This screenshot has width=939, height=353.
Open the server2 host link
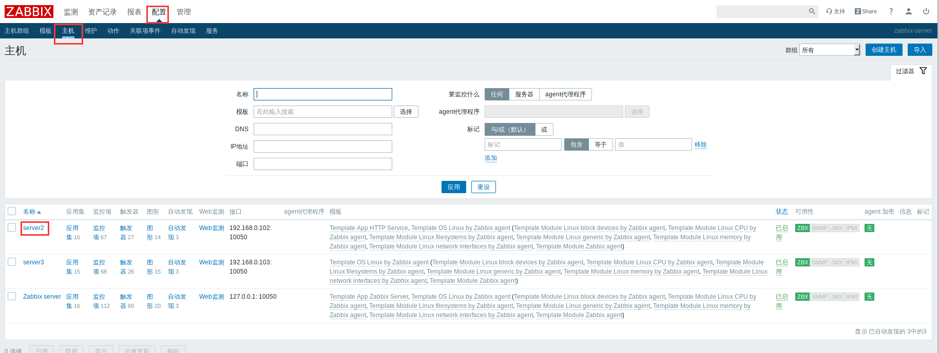tap(33, 228)
